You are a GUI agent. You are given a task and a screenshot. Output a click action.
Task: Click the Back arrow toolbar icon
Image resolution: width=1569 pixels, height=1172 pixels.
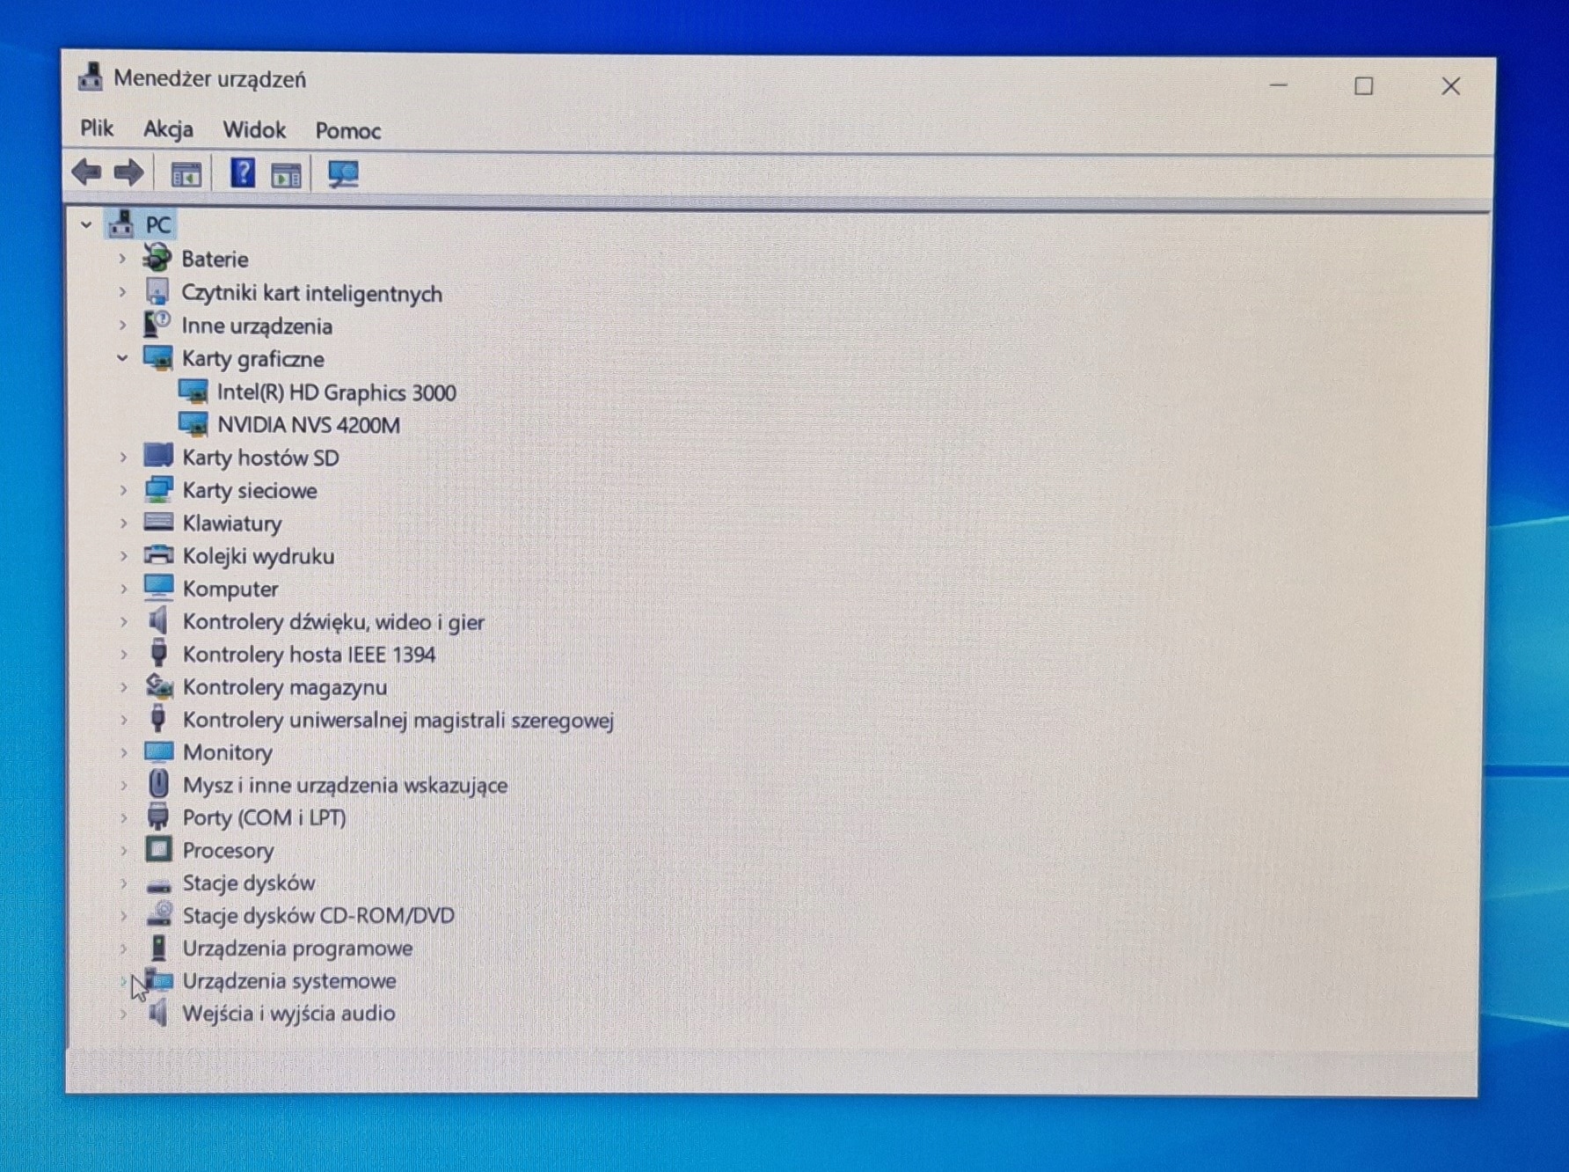86,172
